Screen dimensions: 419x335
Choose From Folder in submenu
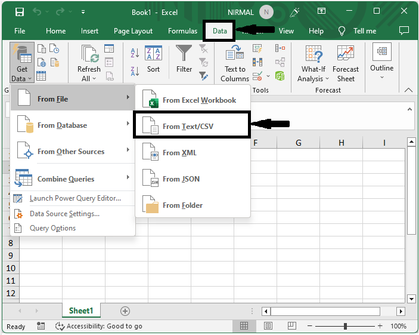coord(193,205)
